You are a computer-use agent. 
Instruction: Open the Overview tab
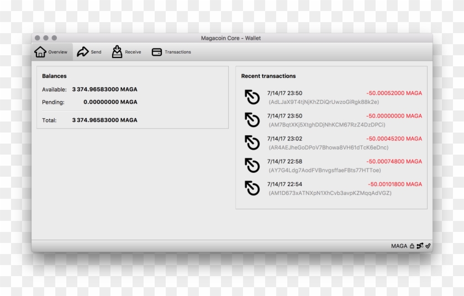coord(52,52)
